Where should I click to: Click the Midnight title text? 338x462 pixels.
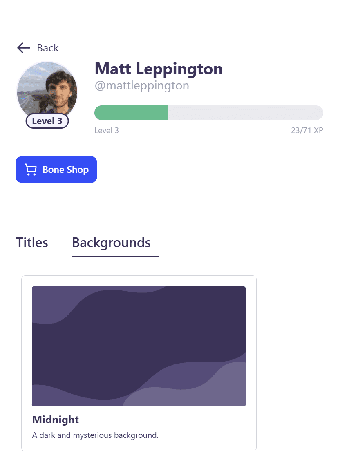click(55, 420)
